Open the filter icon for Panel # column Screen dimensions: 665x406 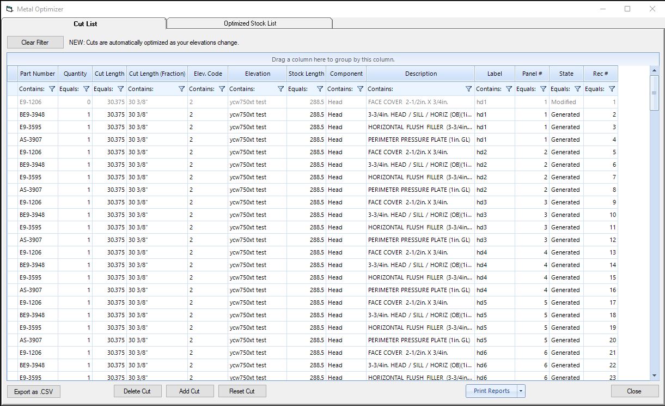pyautogui.click(x=543, y=89)
